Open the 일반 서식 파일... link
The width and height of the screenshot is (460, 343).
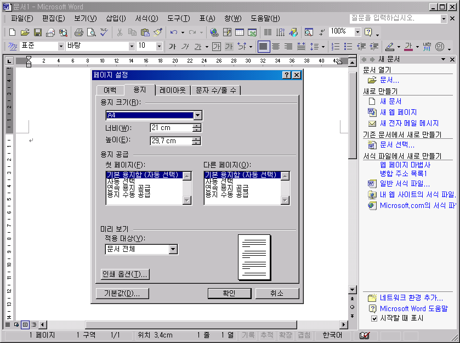[x=405, y=184]
